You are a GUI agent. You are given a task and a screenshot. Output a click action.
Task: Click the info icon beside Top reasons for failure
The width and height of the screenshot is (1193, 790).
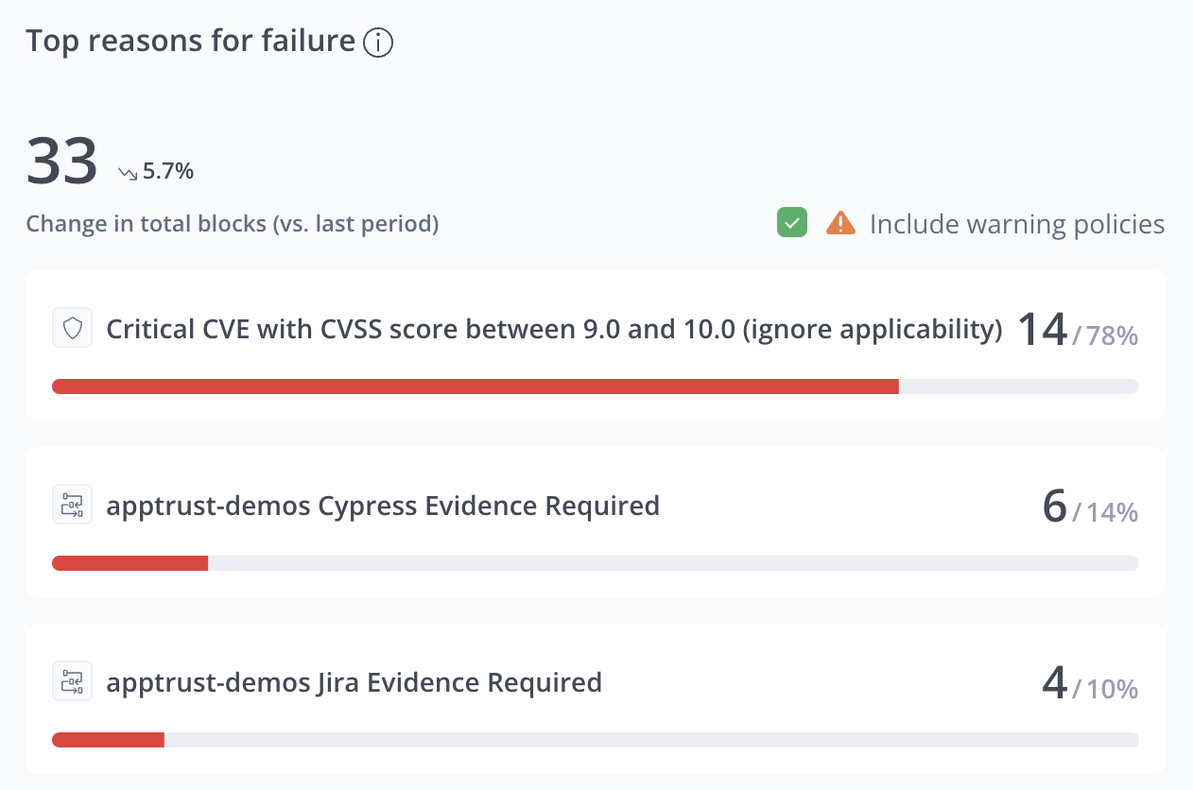click(x=378, y=43)
